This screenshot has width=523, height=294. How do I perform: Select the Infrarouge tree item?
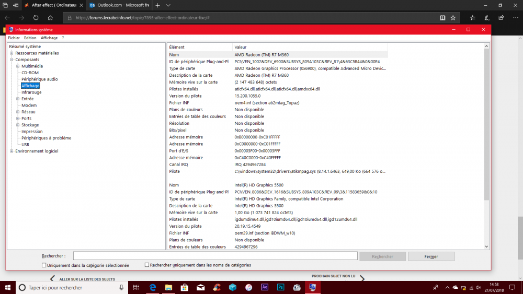[31, 92]
